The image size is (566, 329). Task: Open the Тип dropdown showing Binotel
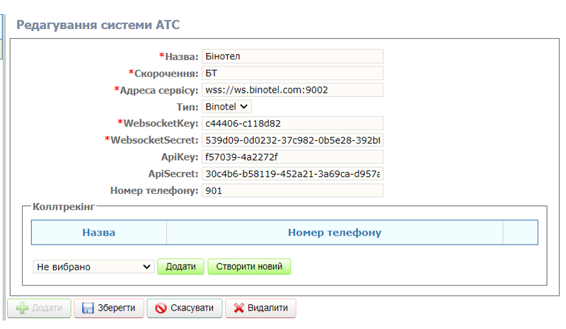[x=226, y=106]
